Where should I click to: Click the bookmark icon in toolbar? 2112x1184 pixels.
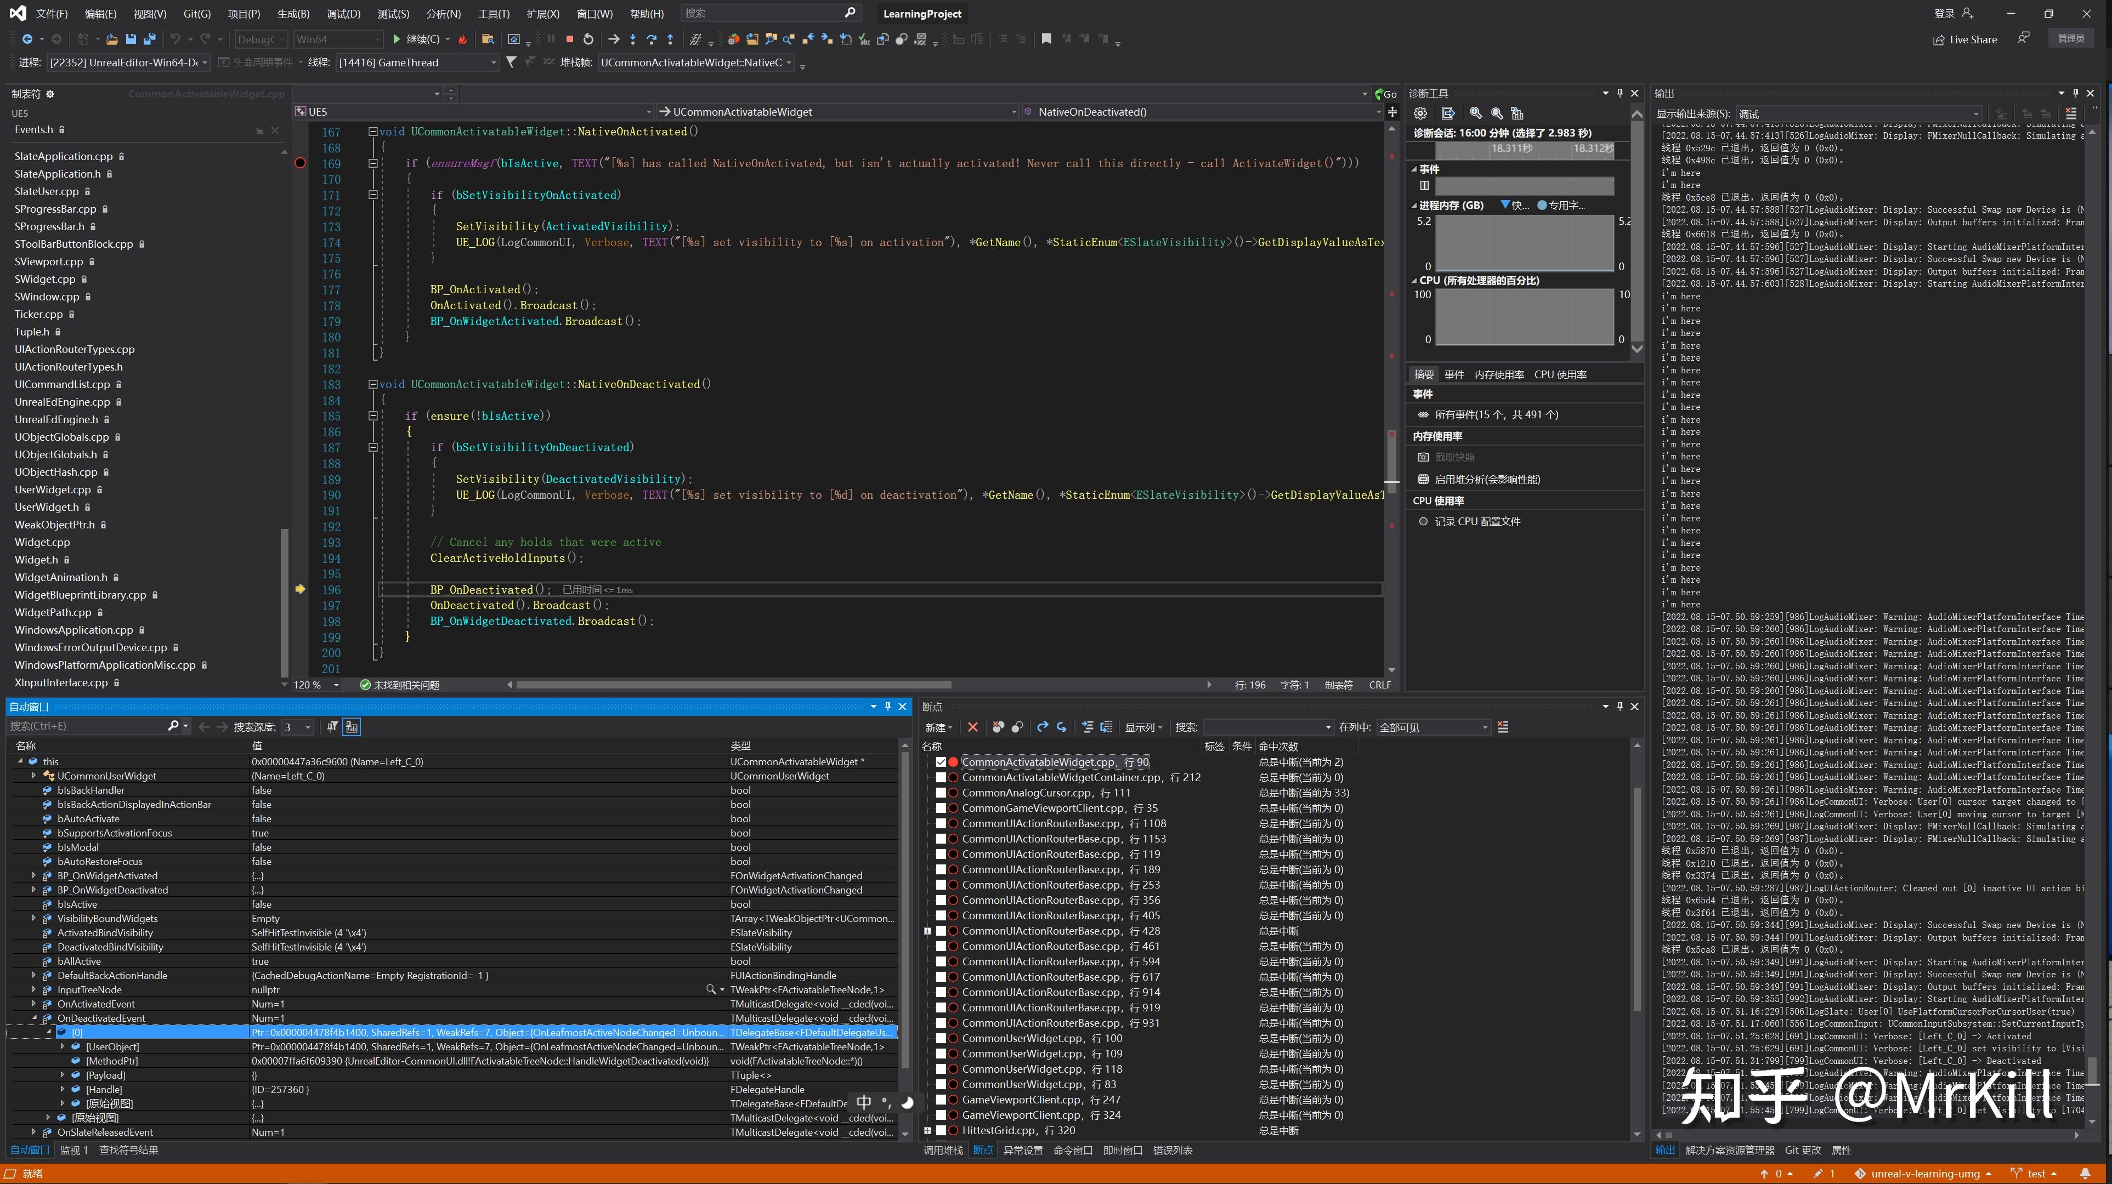[x=1045, y=38]
